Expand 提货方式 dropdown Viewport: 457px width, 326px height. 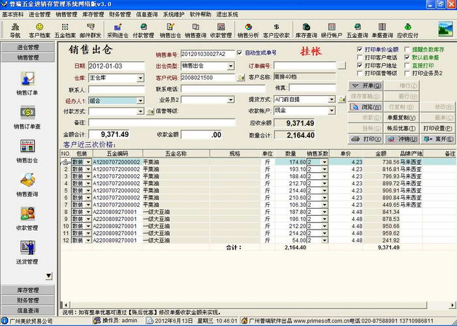click(x=332, y=100)
